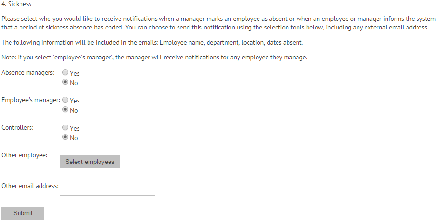Choose No radio for Employee's manager
Image resolution: width=437 pixels, height=221 pixels.
pyautogui.click(x=65, y=109)
